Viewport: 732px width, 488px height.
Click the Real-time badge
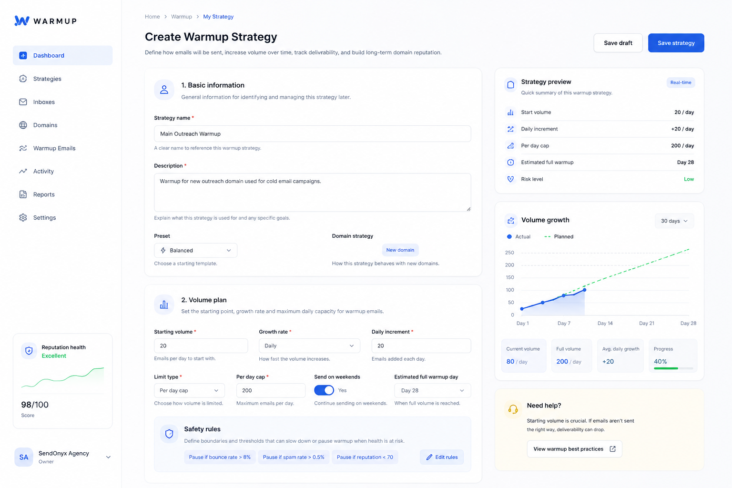[681, 82]
